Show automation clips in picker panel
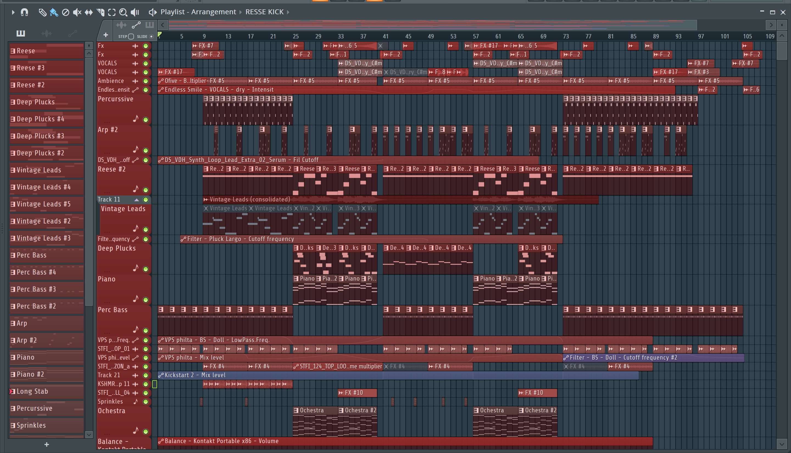This screenshot has width=791, height=453. (72, 33)
